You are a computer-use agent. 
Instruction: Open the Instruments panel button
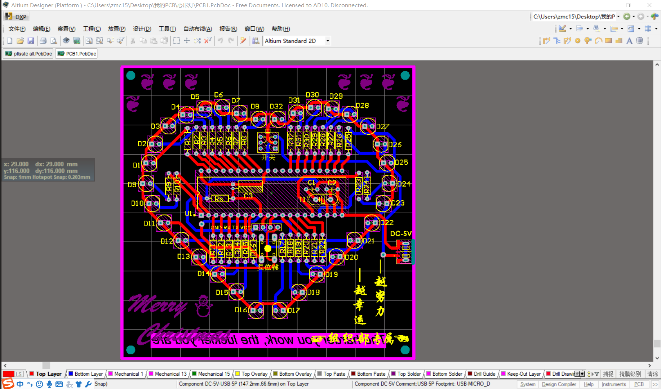(x=614, y=384)
